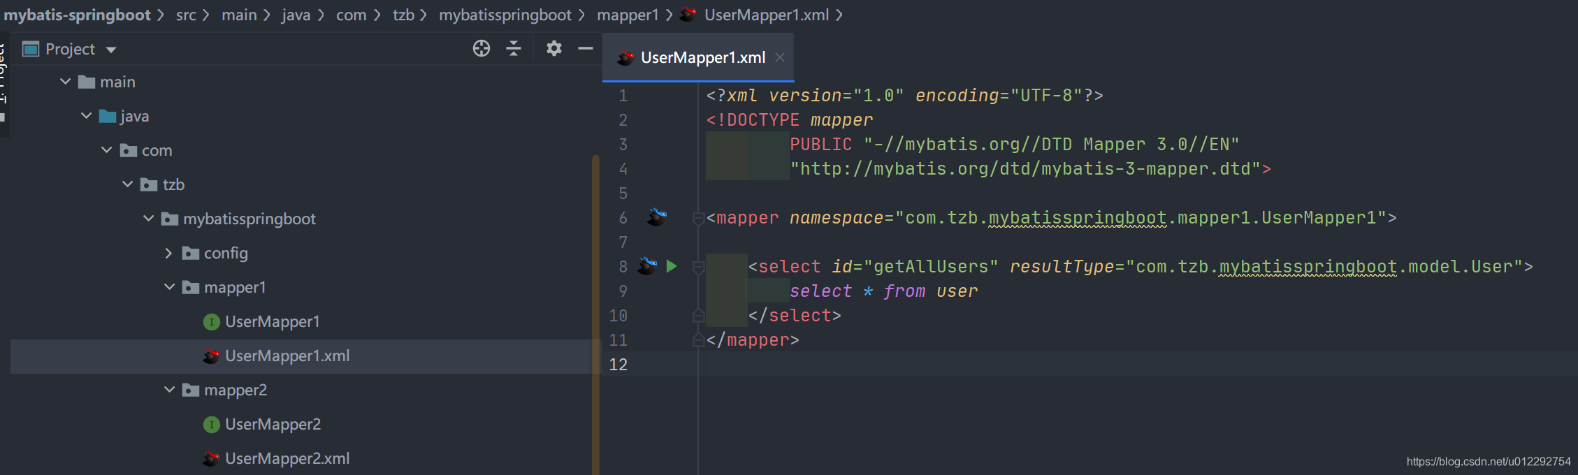
Task: Collapse the com package
Action: coord(107,150)
